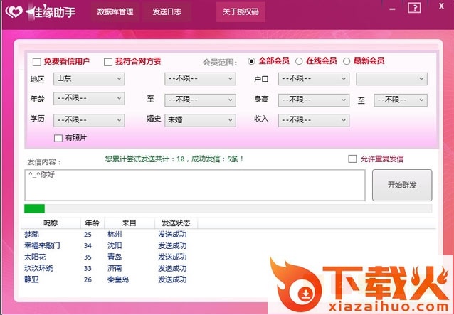
Task: Click the 开始群发 button
Action: tap(402, 185)
